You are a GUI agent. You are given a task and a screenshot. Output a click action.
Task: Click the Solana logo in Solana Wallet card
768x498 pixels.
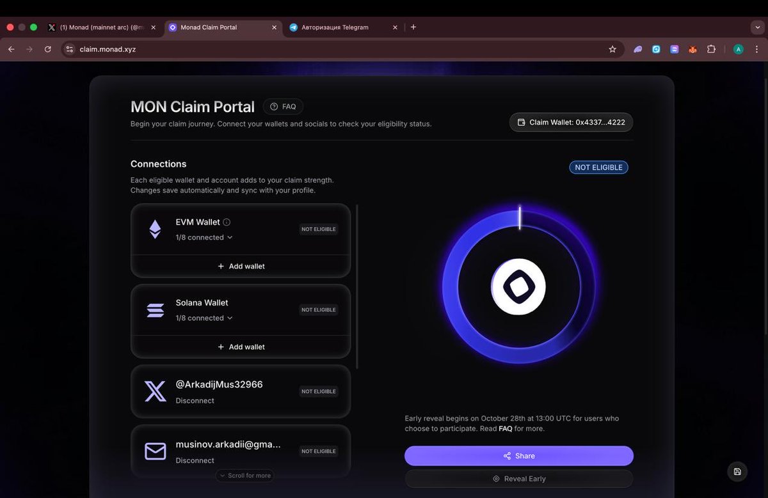click(156, 311)
